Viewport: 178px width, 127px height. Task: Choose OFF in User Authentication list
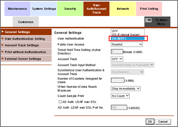[128, 31]
